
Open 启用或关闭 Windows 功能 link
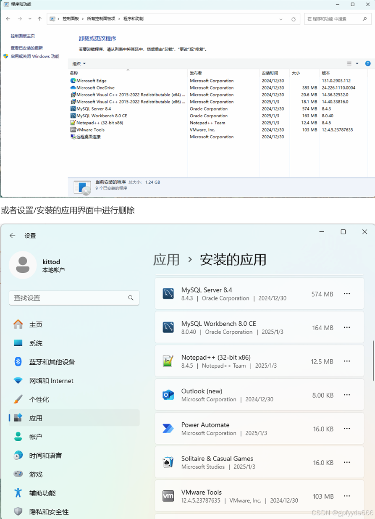pyautogui.click(x=35, y=56)
